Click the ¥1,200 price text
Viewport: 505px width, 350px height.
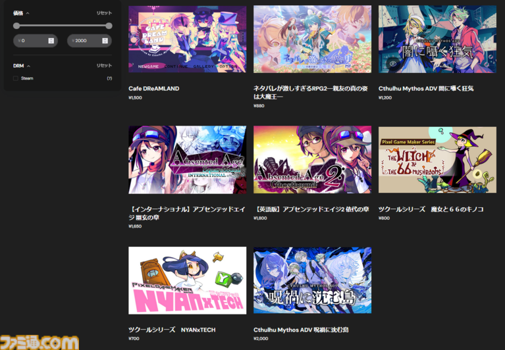coord(385,98)
